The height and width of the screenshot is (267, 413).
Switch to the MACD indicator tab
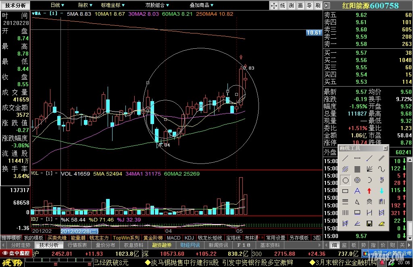pos(174,238)
